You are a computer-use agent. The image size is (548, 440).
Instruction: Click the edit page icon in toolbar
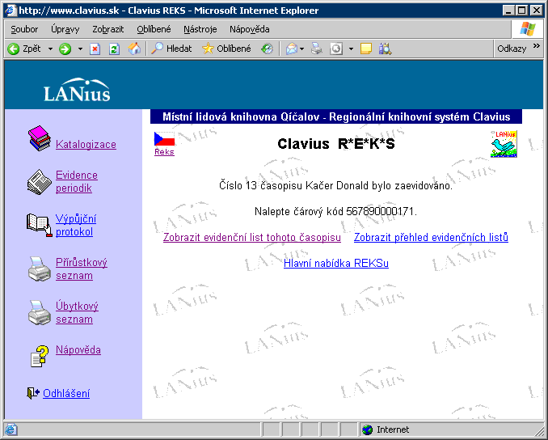336,49
